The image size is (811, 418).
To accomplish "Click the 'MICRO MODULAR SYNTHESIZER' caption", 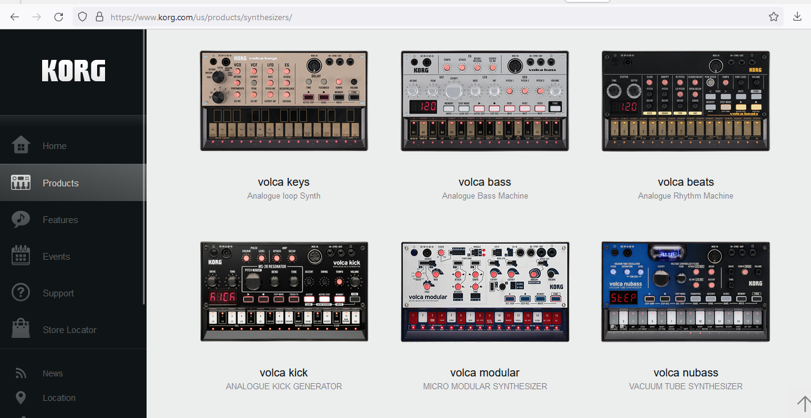I will (485, 387).
